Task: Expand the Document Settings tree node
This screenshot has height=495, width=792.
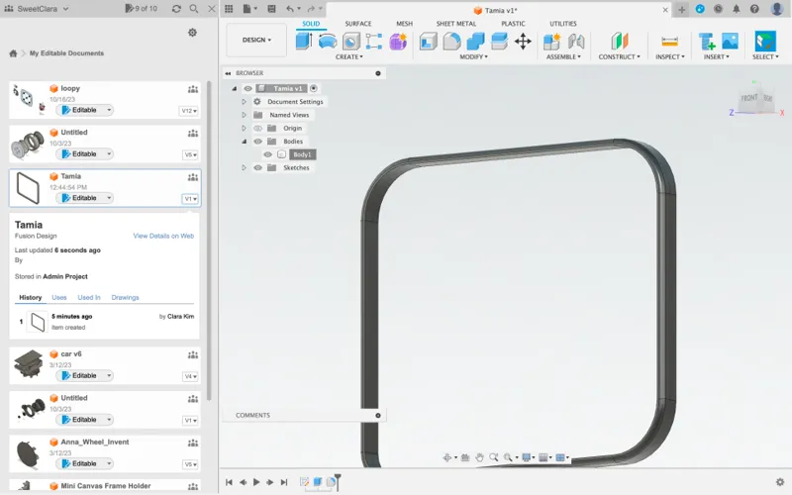Action: pyautogui.click(x=244, y=102)
